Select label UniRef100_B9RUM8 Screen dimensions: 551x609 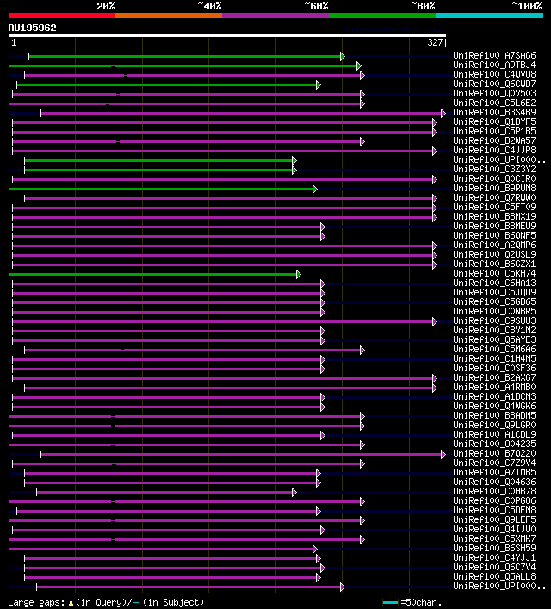494,188
